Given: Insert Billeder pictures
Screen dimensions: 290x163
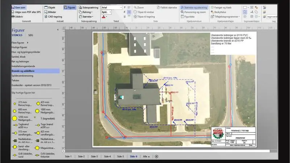Looking at the screenshot, I should click(50, 12).
